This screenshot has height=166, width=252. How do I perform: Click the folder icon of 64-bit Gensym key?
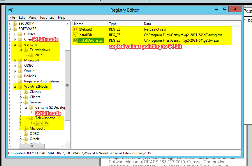click(20, 45)
